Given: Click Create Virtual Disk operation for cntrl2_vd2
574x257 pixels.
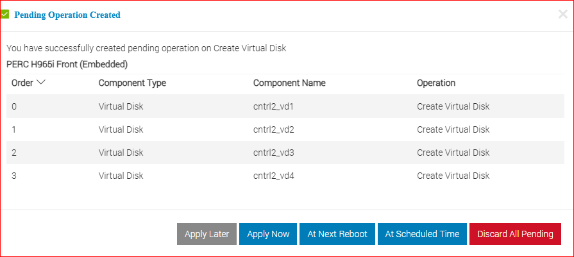Looking at the screenshot, I should tap(453, 129).
